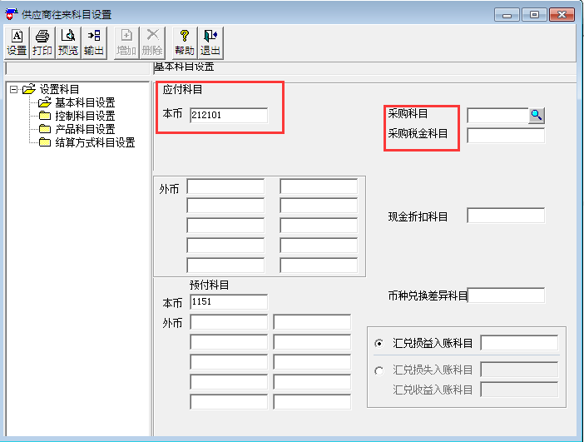
Task: Select 基本科目设置 in the tree
Action: pyautogui.click(x=85, y=102)
